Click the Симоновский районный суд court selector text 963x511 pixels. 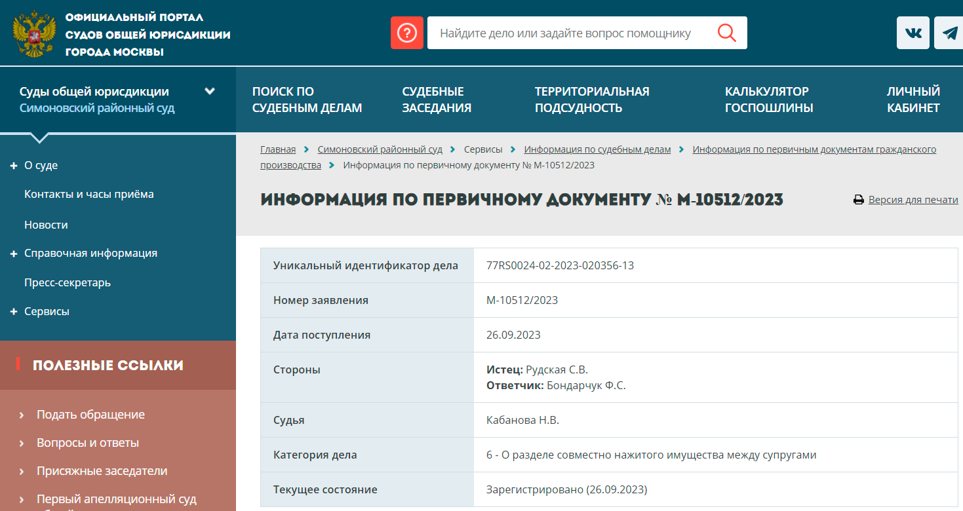(97, 108)
